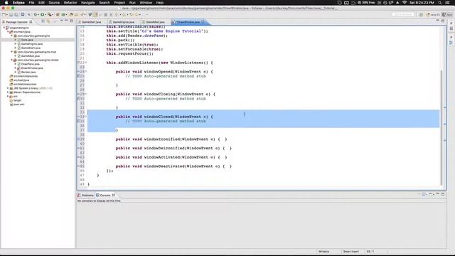Switch to the Java perspective button
Viewport: 455px width, 256px height.
[x=447, y=14]
